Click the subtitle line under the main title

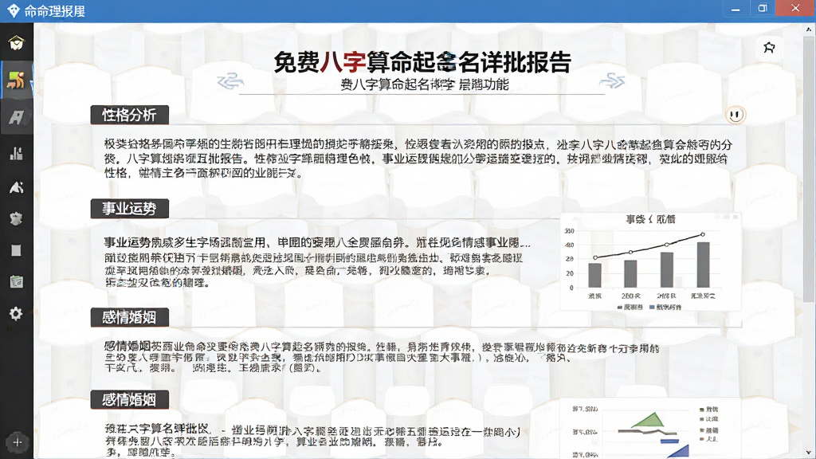(425, 84)
